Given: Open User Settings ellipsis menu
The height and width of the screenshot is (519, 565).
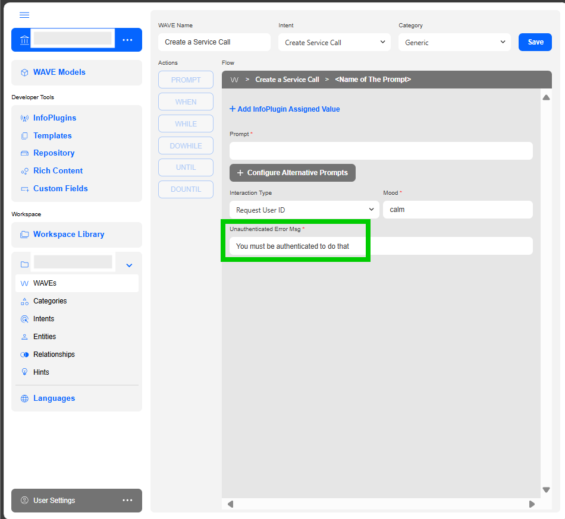Looking at the screenshot, I should (x=127, y=501).
